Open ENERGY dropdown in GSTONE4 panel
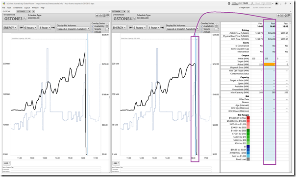The height and width of the screenshot is (177, 296). click(119, 28)
